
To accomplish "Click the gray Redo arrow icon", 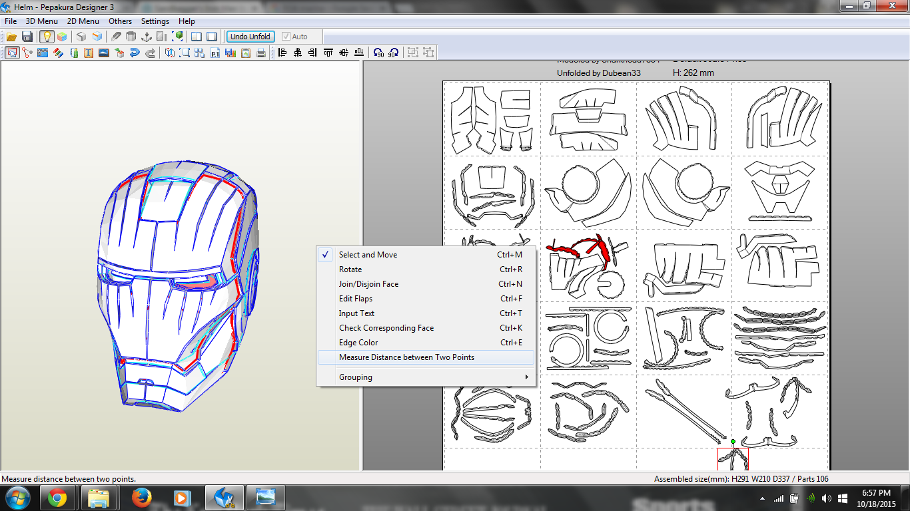I will (x=150, y=53).
